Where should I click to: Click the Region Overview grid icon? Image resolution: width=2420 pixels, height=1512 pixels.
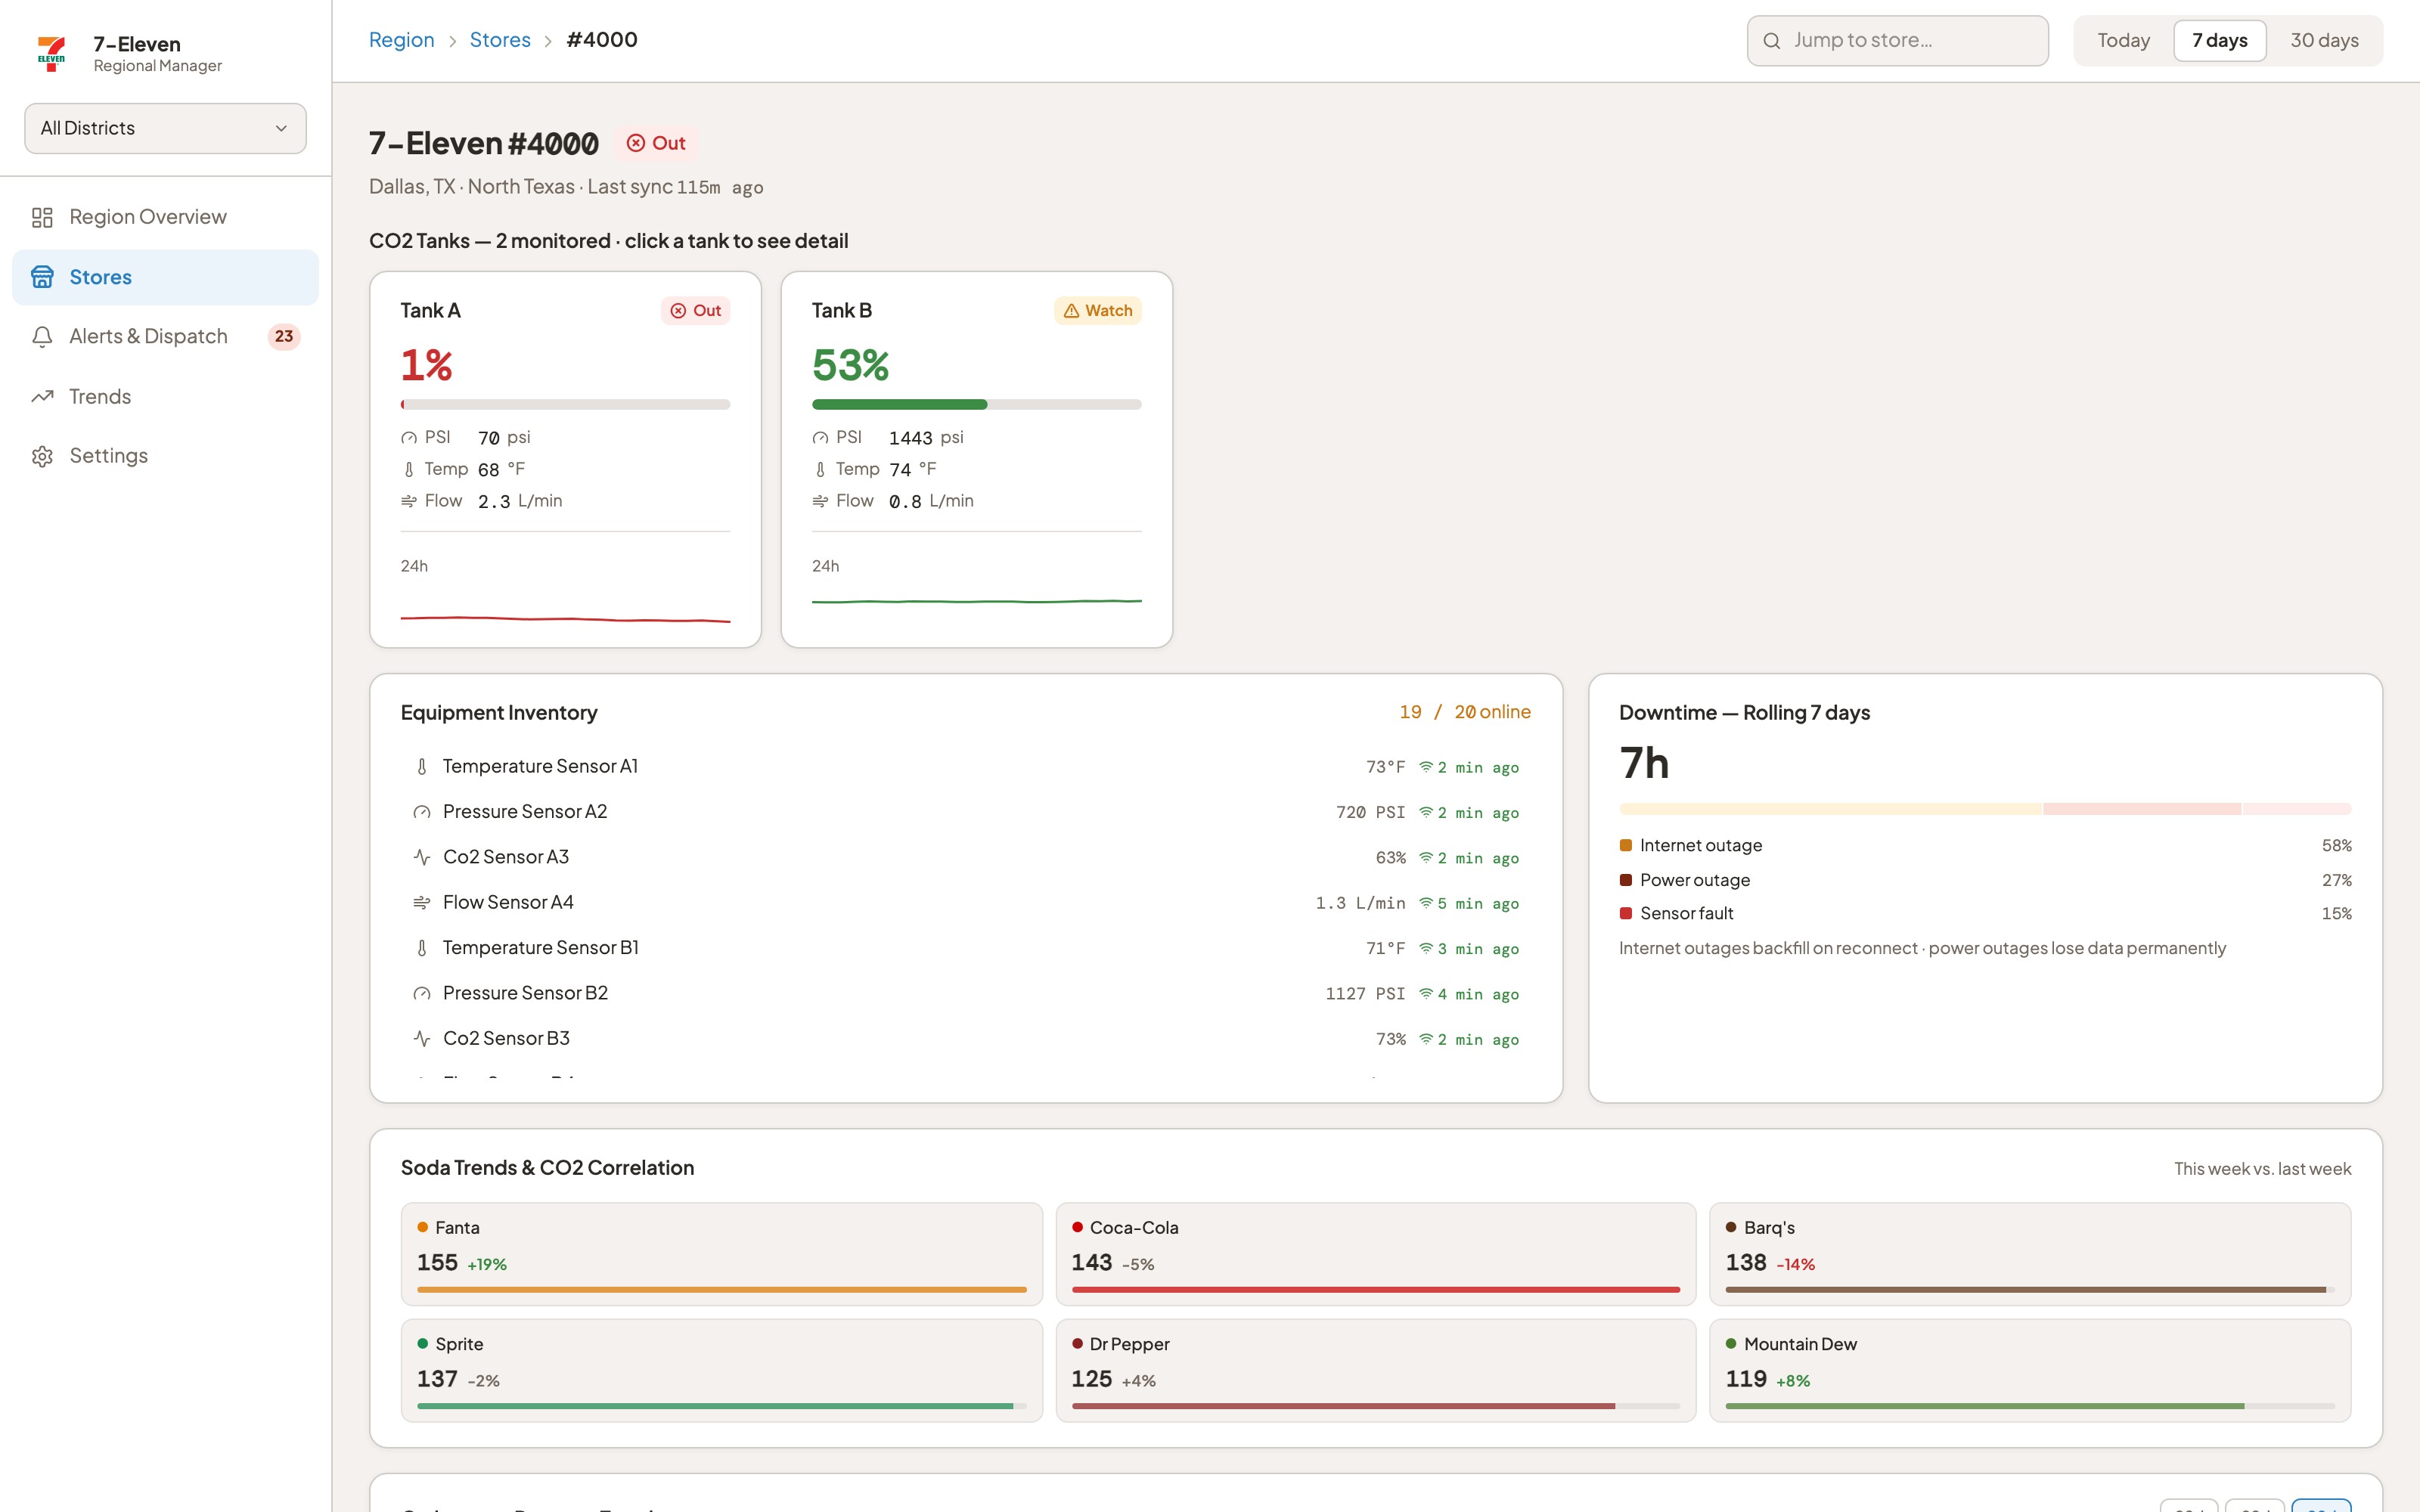42,217
